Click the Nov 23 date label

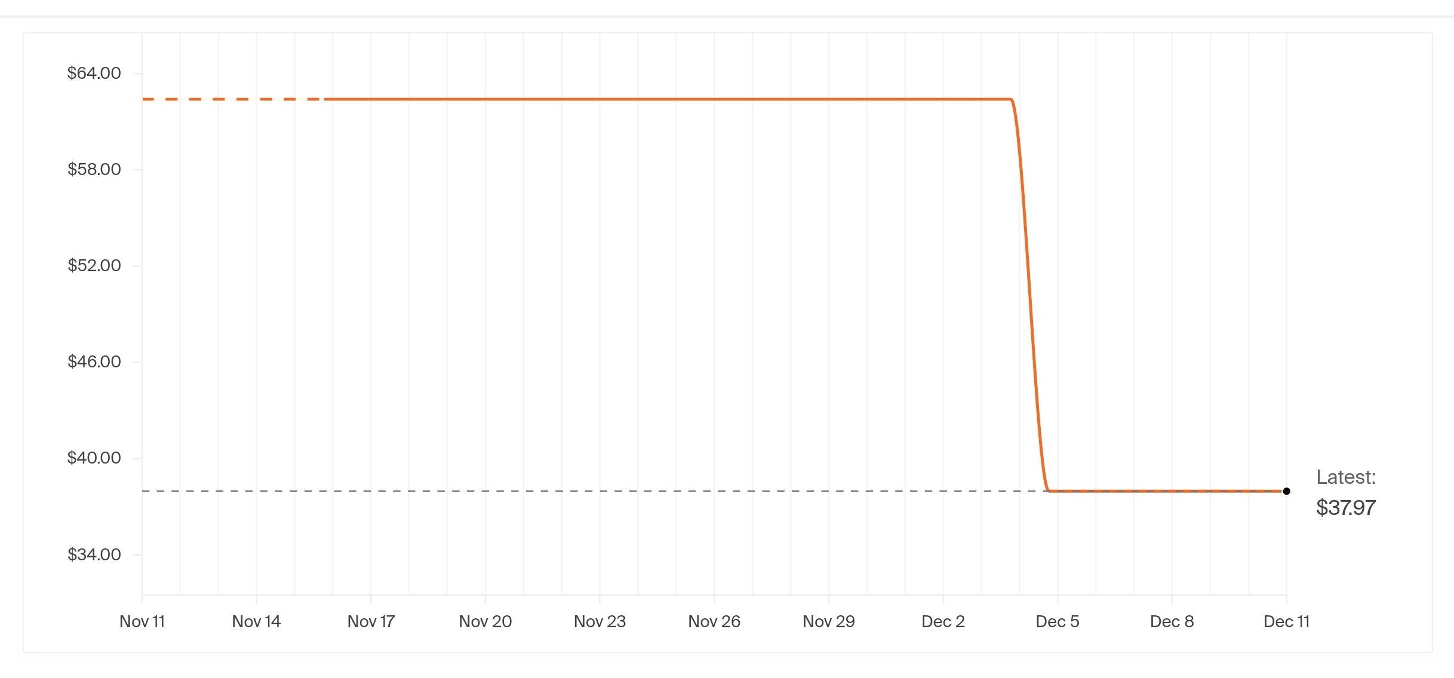coord(600,621)
